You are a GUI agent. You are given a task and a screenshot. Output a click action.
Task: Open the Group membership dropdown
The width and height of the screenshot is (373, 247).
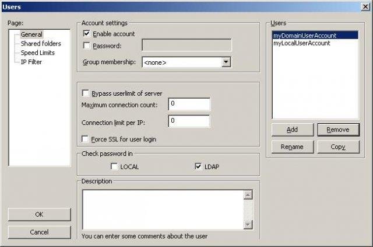click(226, 62)
